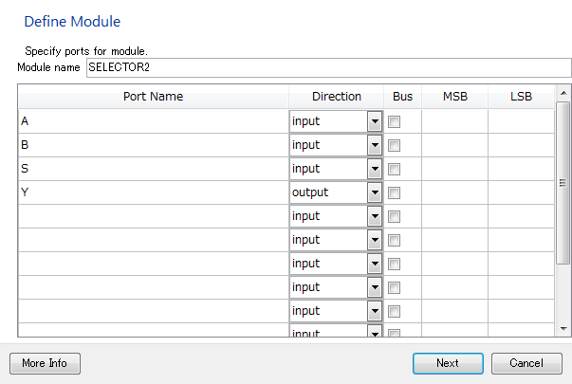Click the Direction column header
Image resolution: width=572 pixels, height=384 pixels.
[337, 97]
